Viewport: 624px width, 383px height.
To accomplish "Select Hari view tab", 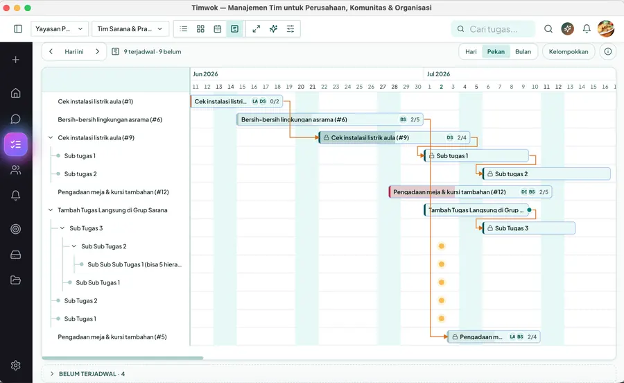I will tap(471, 51).
